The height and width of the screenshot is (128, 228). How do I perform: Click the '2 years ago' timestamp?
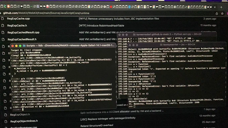[210, 19]
